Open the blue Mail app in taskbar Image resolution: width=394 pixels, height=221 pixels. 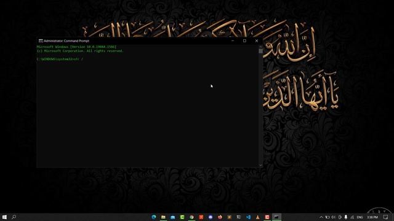[172, 217]
